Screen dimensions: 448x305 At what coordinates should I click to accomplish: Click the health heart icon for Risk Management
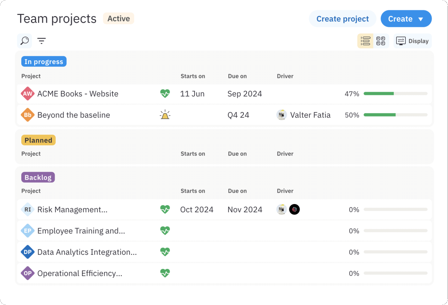165,209
